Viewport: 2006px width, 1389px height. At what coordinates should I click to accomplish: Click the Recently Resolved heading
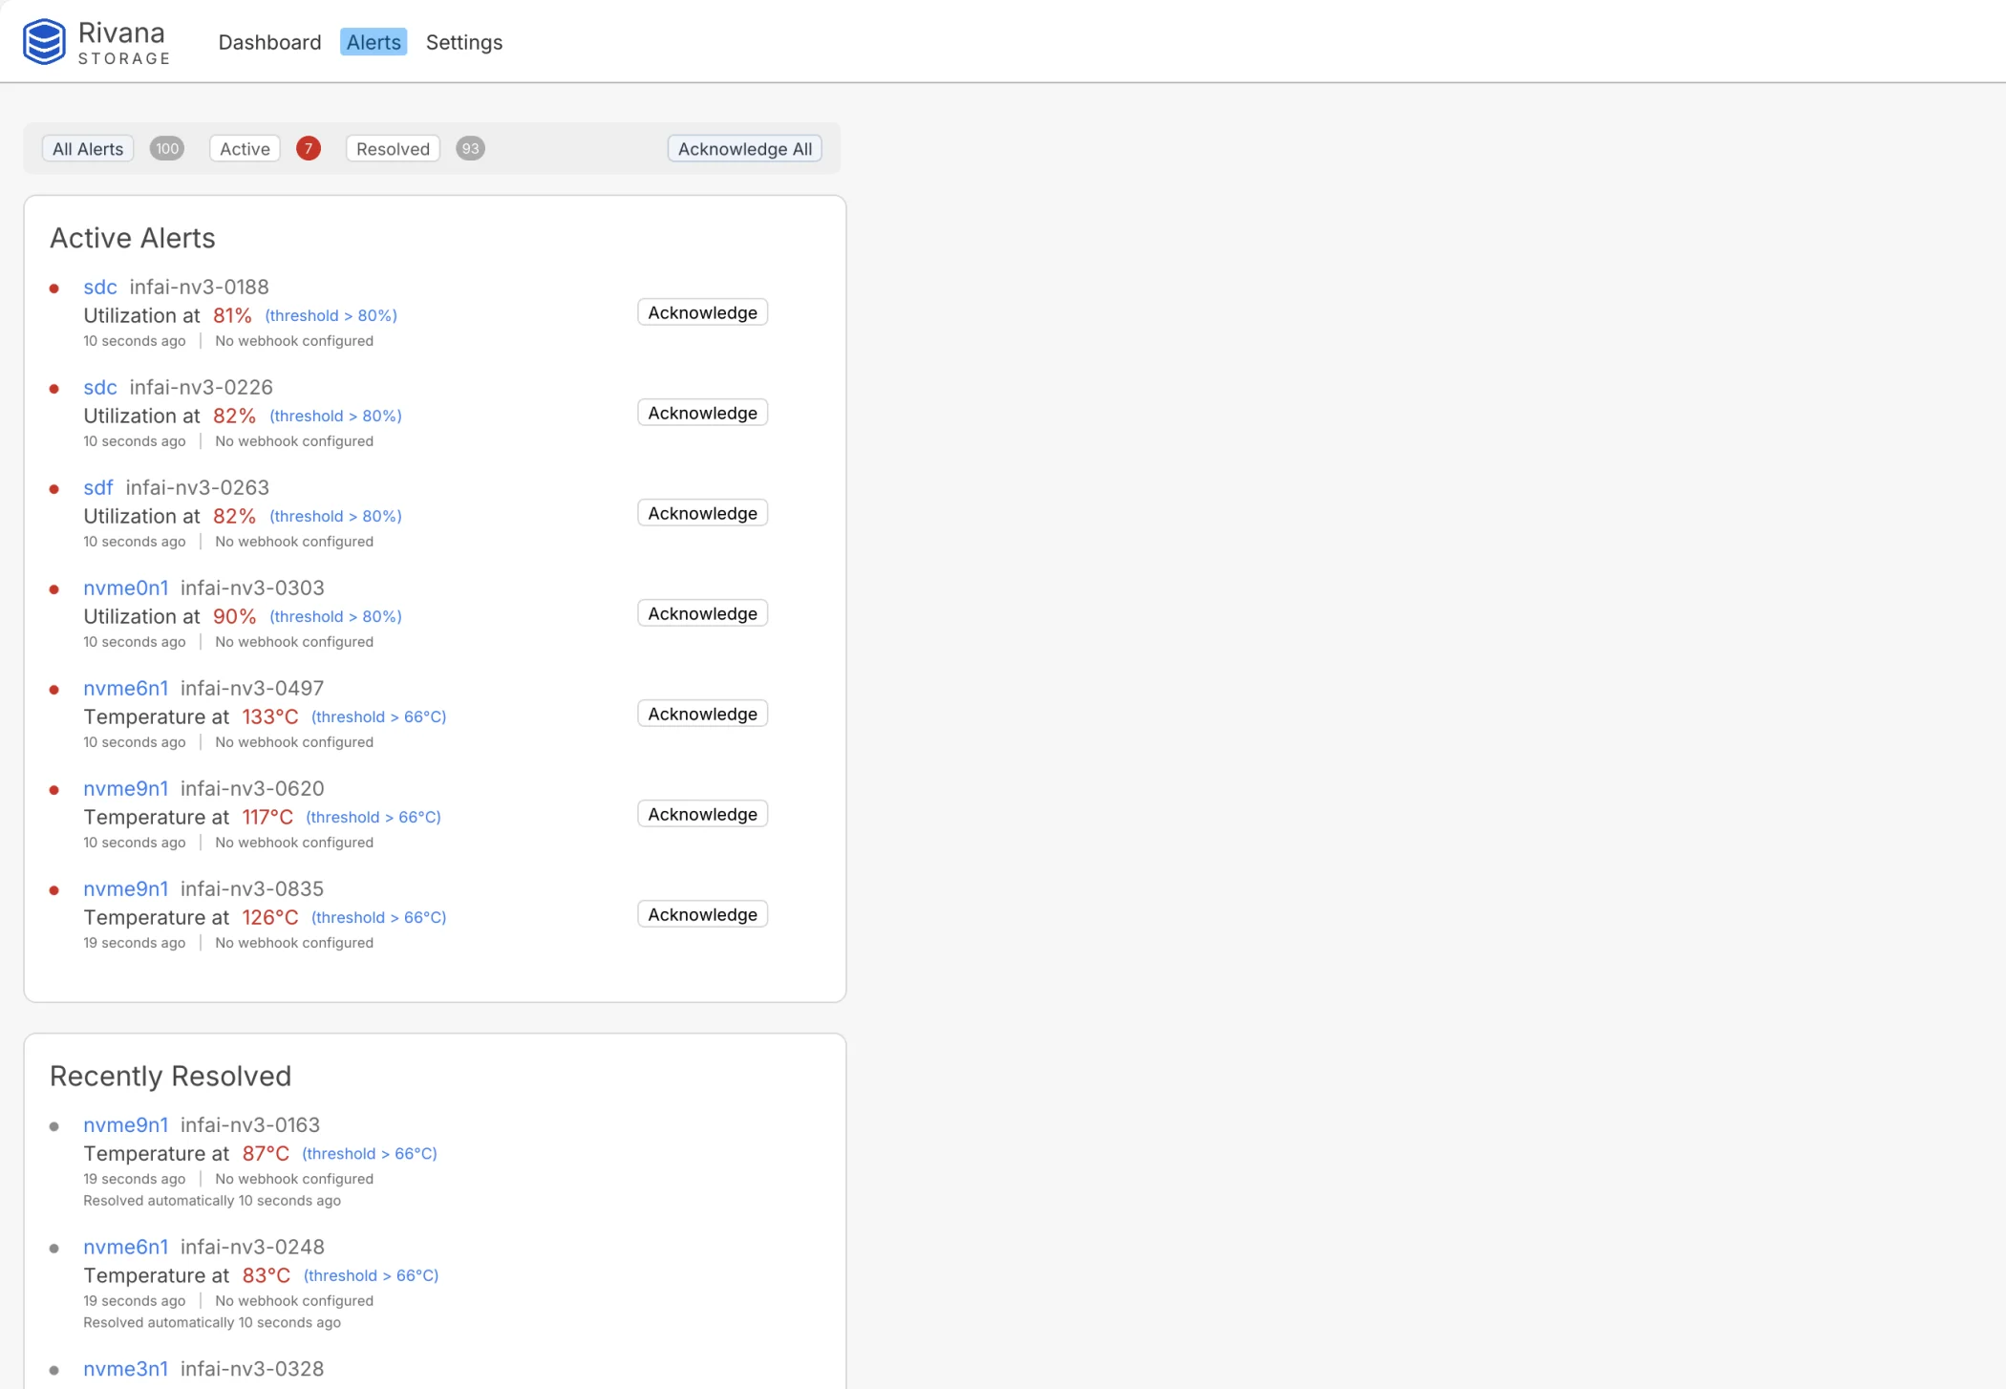[170, 1076]
